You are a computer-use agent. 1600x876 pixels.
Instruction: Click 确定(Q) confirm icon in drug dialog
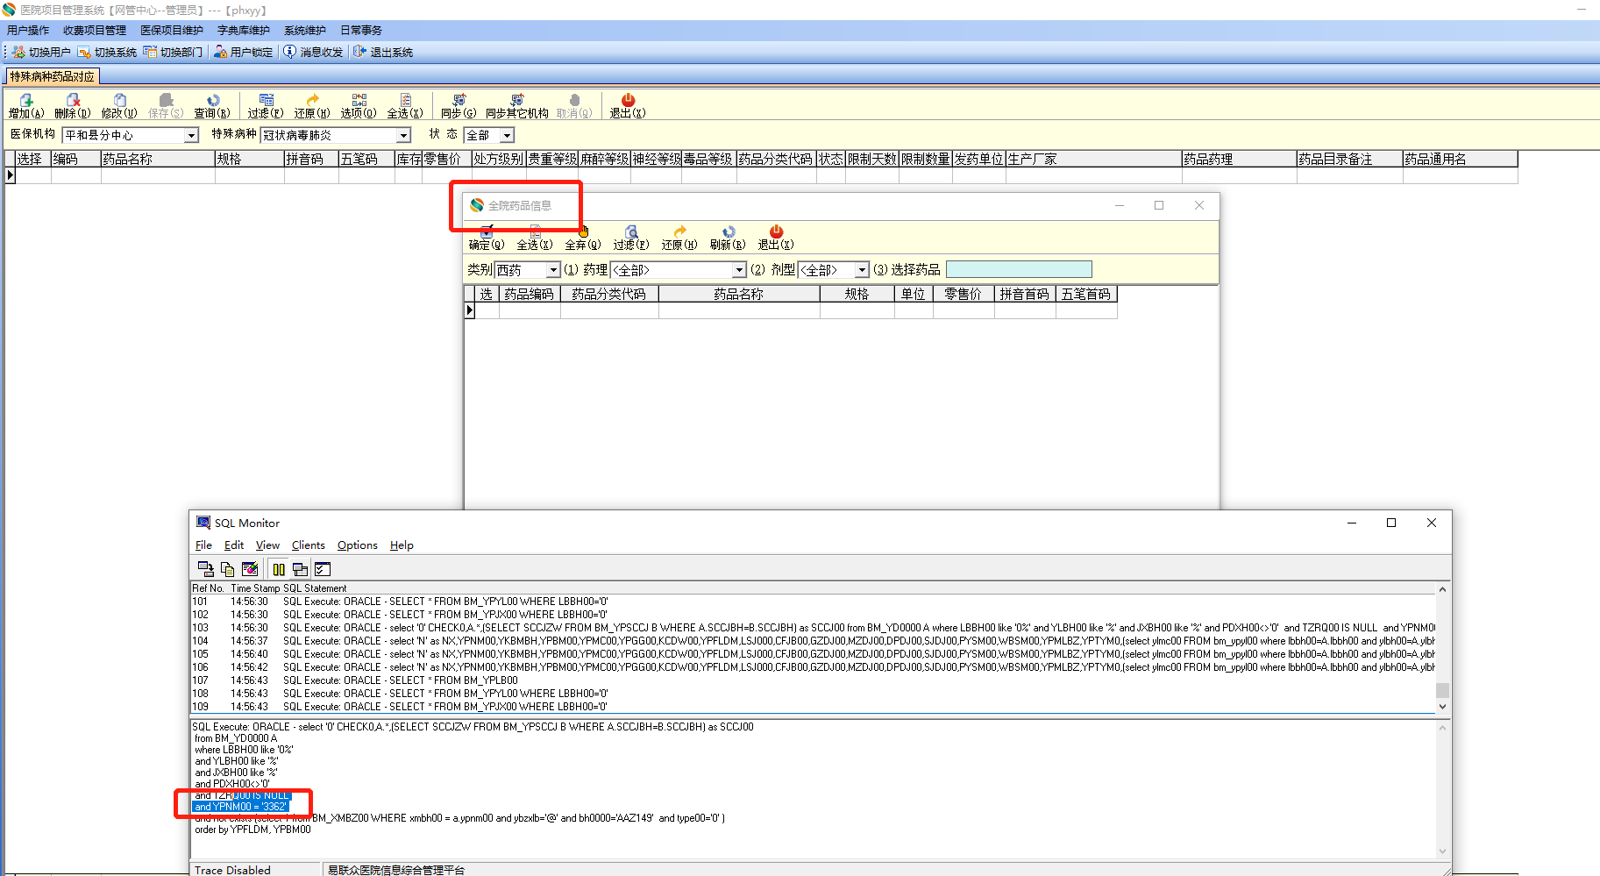tap(487, 231)
